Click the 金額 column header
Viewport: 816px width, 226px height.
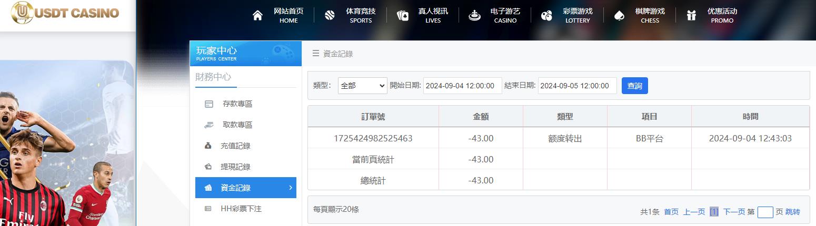(x=481, y=117)
